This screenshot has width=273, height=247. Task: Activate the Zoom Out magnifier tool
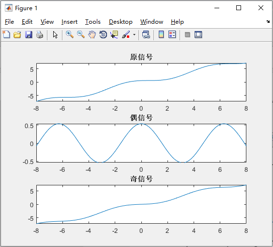(81, 34)
